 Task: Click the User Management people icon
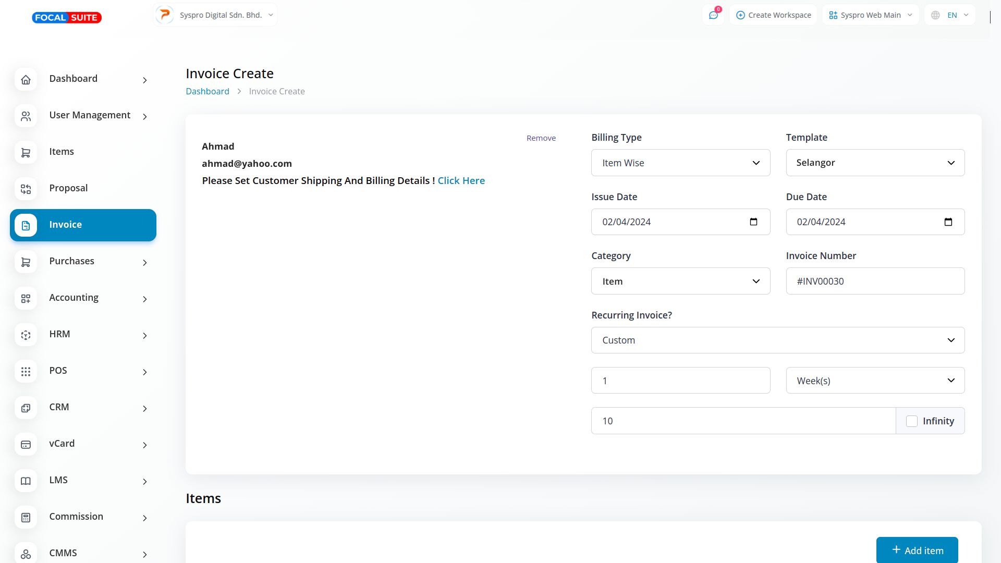(x=26, y=116)
